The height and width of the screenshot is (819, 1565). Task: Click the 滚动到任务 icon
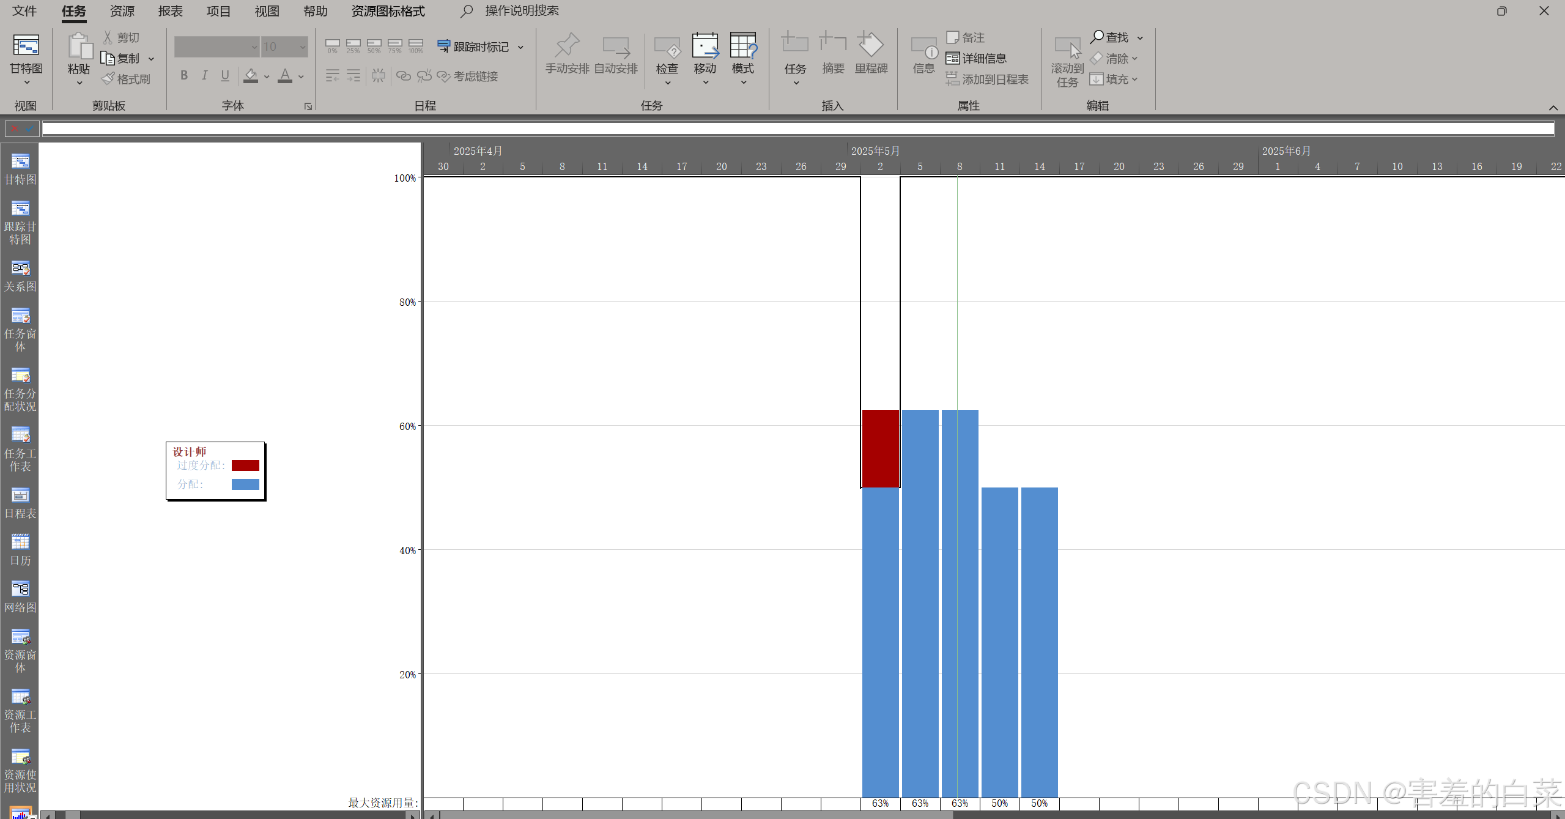point(1067,61)
